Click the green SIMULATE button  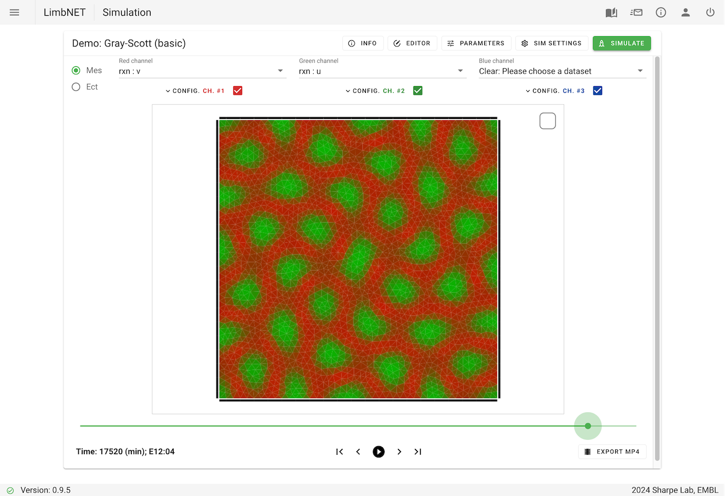[x=622, y=43]
